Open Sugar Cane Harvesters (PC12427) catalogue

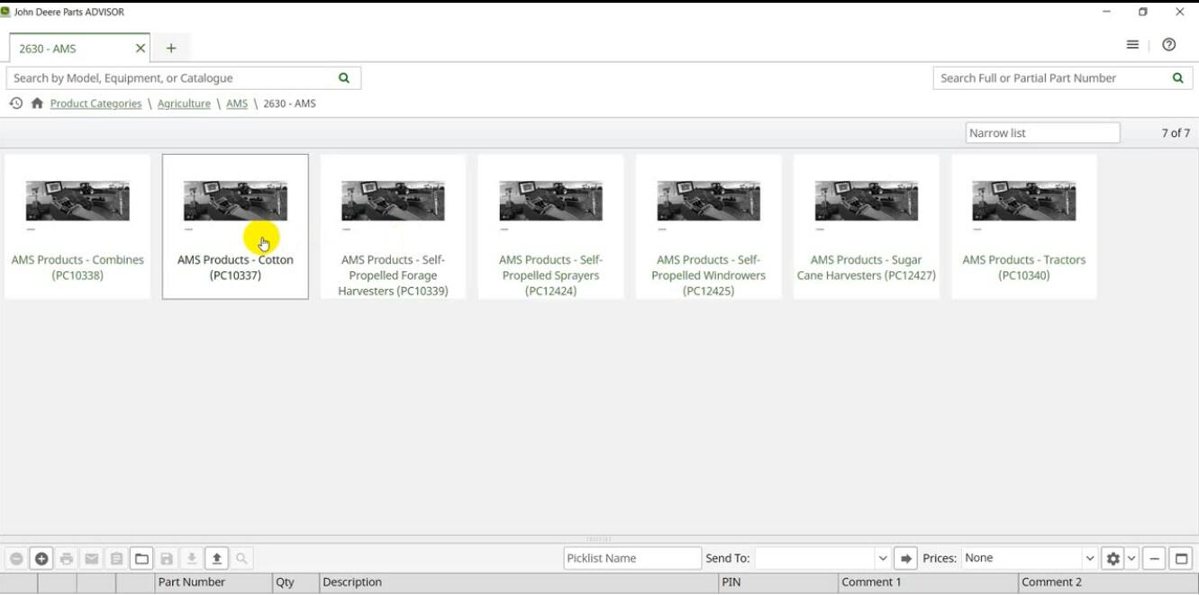point(866,227)
